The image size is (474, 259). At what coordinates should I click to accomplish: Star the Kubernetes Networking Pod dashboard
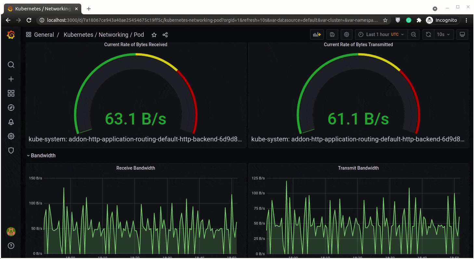pyautogui.click(x=154, y=34)
